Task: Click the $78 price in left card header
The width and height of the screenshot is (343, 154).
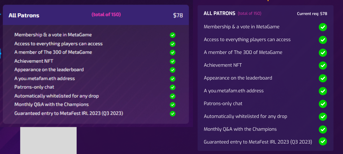Action: click(178, 15)
